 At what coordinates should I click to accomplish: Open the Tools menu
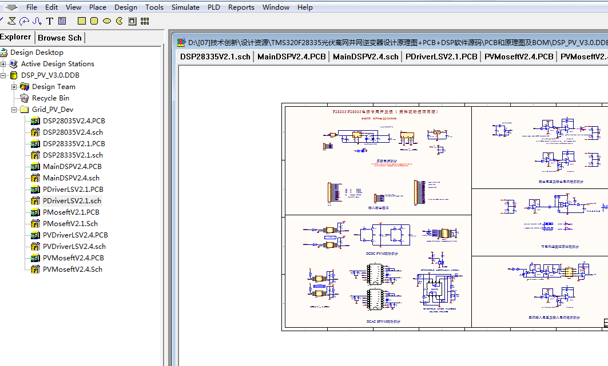(x=154, y=7)
